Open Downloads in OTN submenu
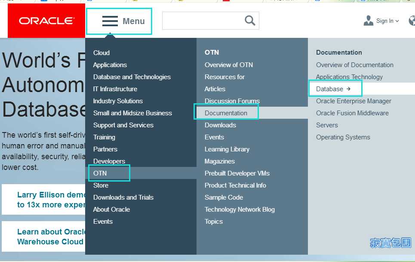Viewport: 415px width, 262px height. tap(220, 125)
